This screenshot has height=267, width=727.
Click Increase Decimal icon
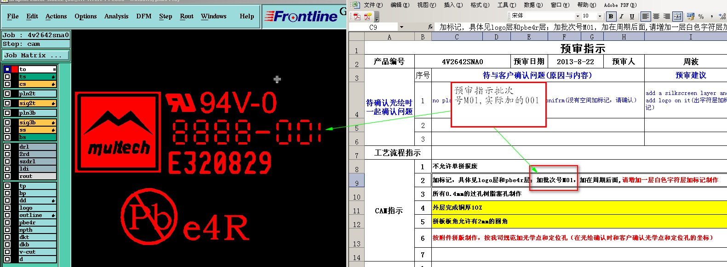(x=722, y=17)
